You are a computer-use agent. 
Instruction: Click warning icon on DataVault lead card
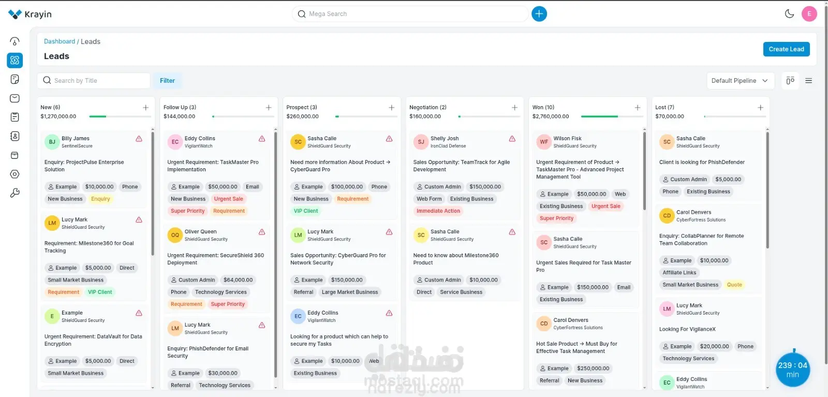pyautogui.click(x=139, y=313)
